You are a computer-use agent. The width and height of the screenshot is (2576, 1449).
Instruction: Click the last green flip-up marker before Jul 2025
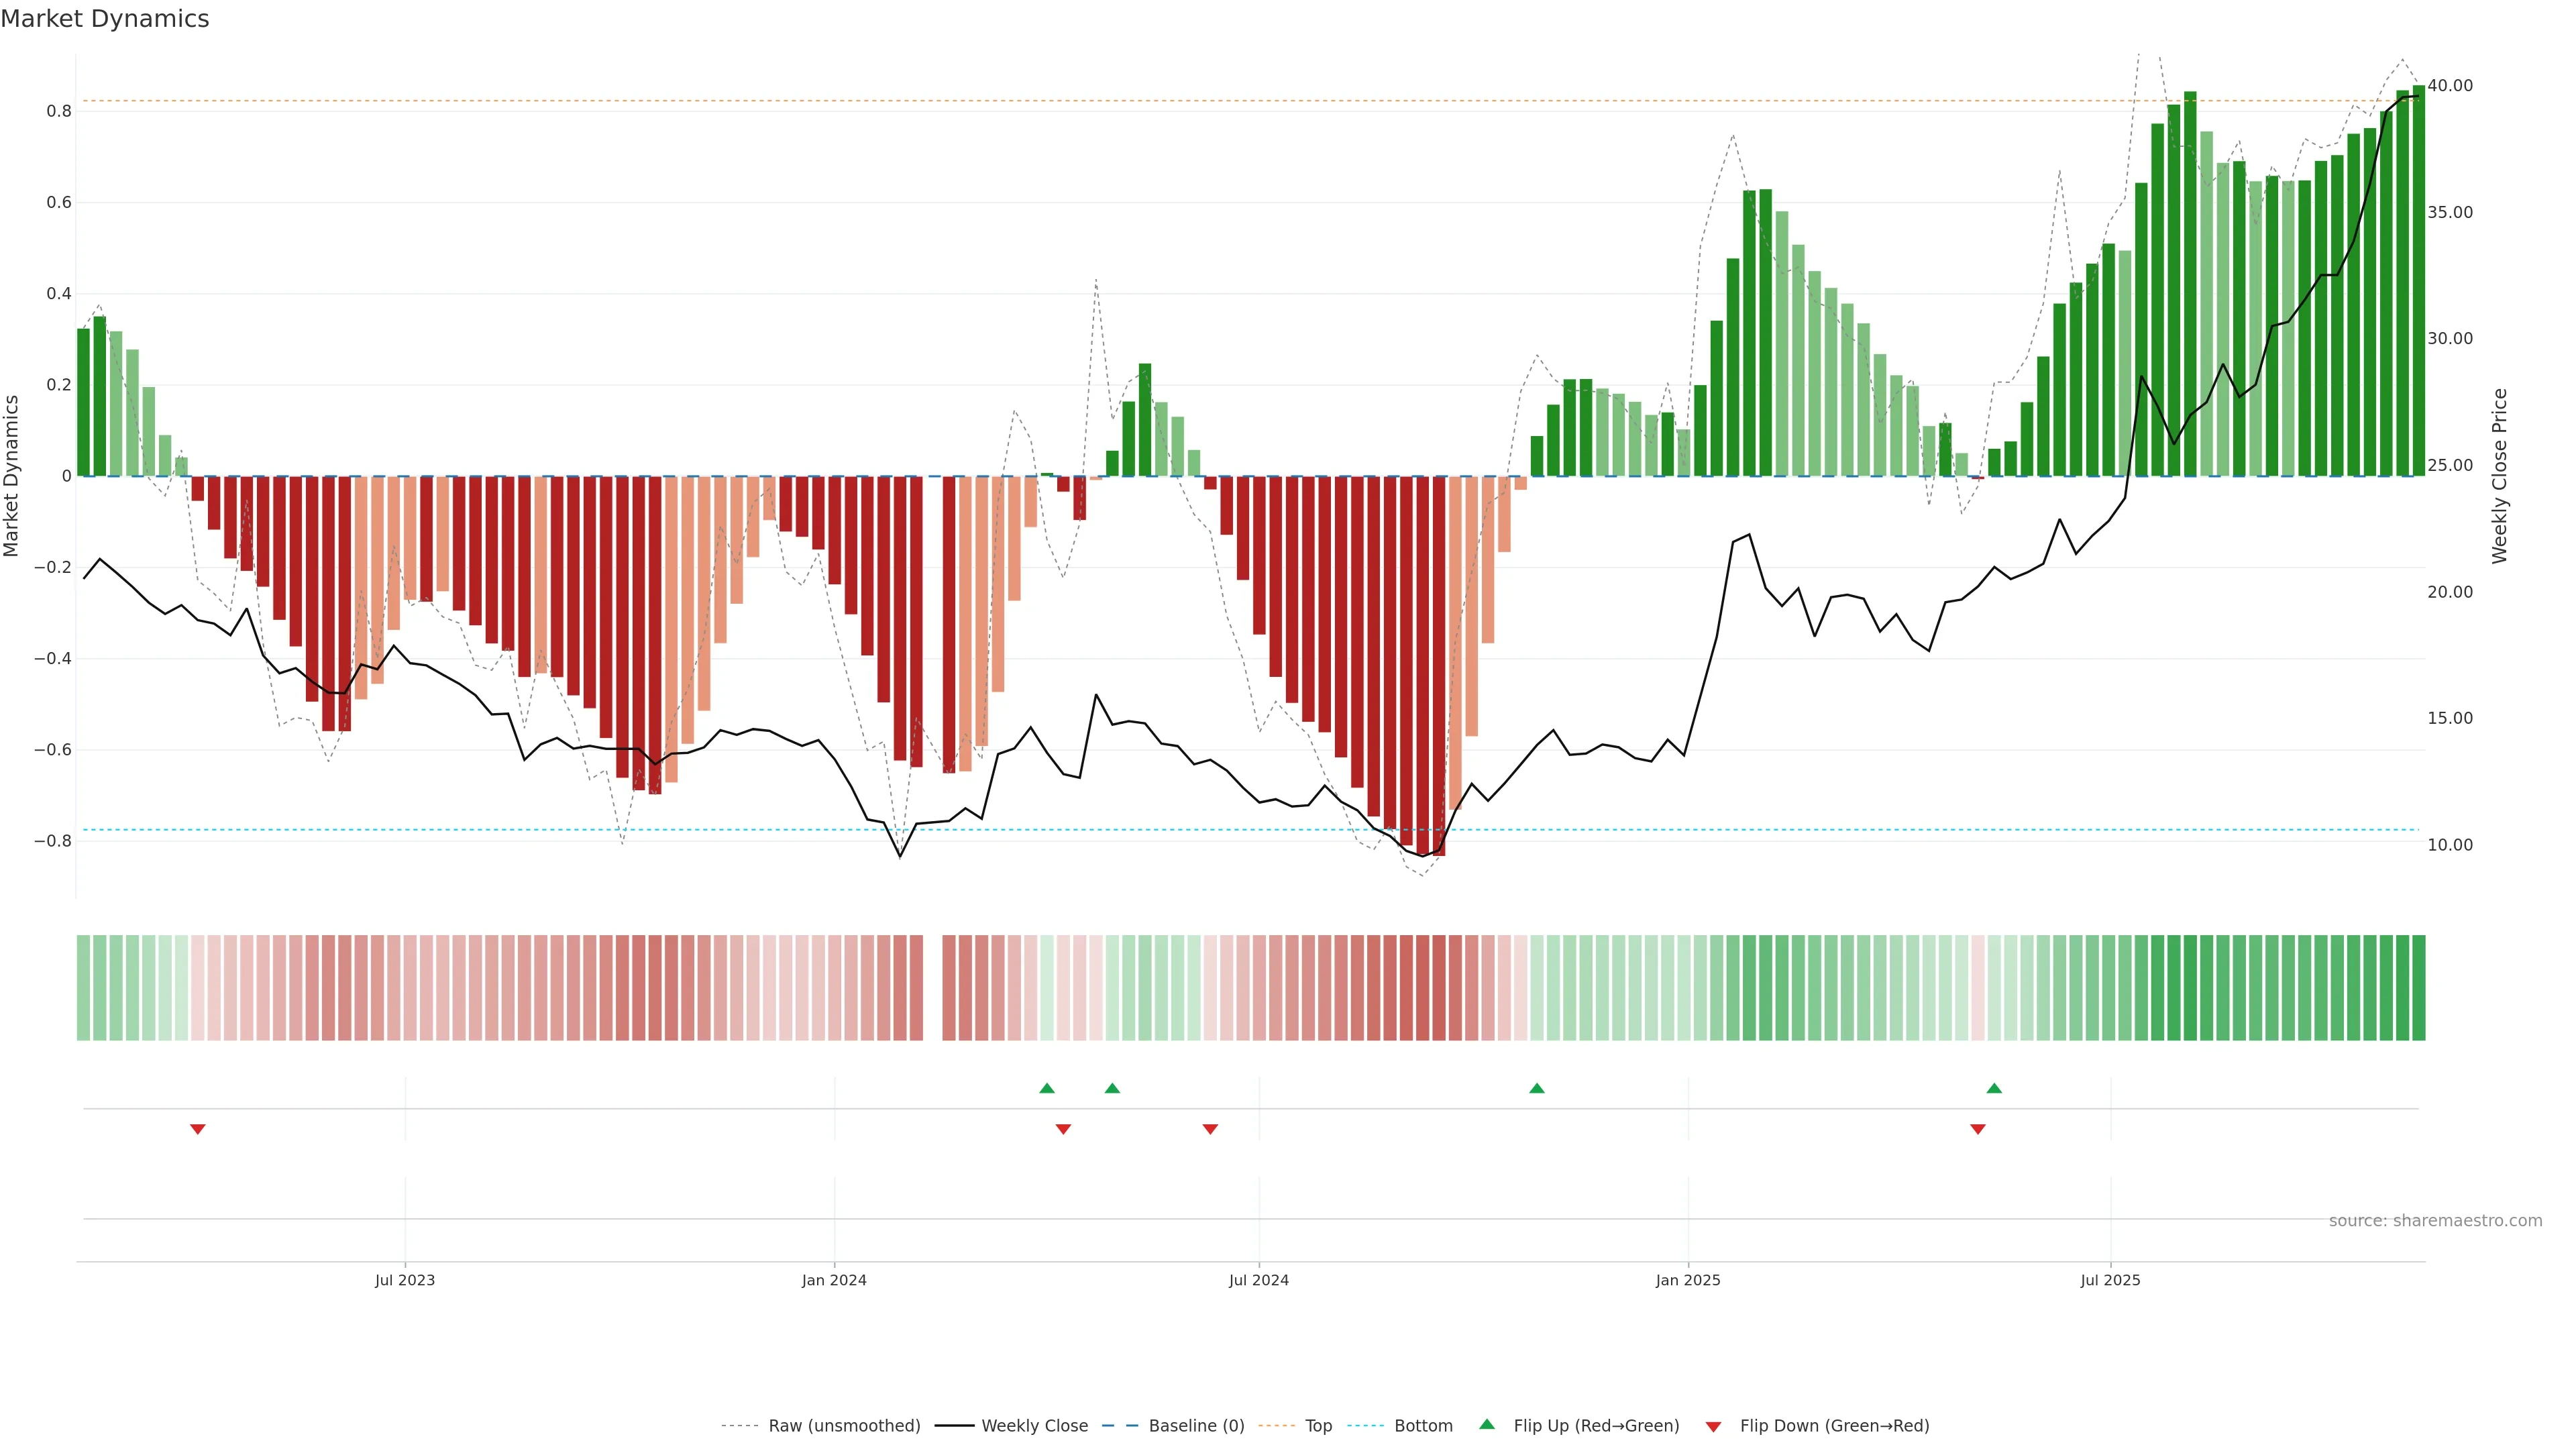coord(1994,1088)
